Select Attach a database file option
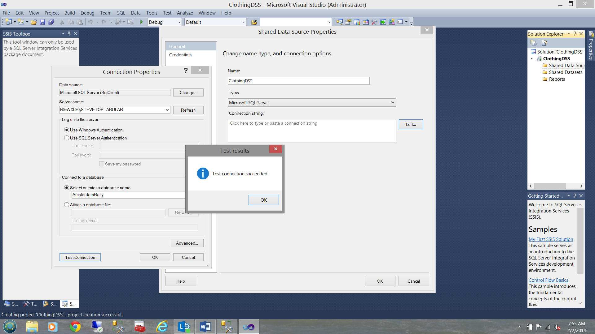Screen dimensions: 595x334 67,205
